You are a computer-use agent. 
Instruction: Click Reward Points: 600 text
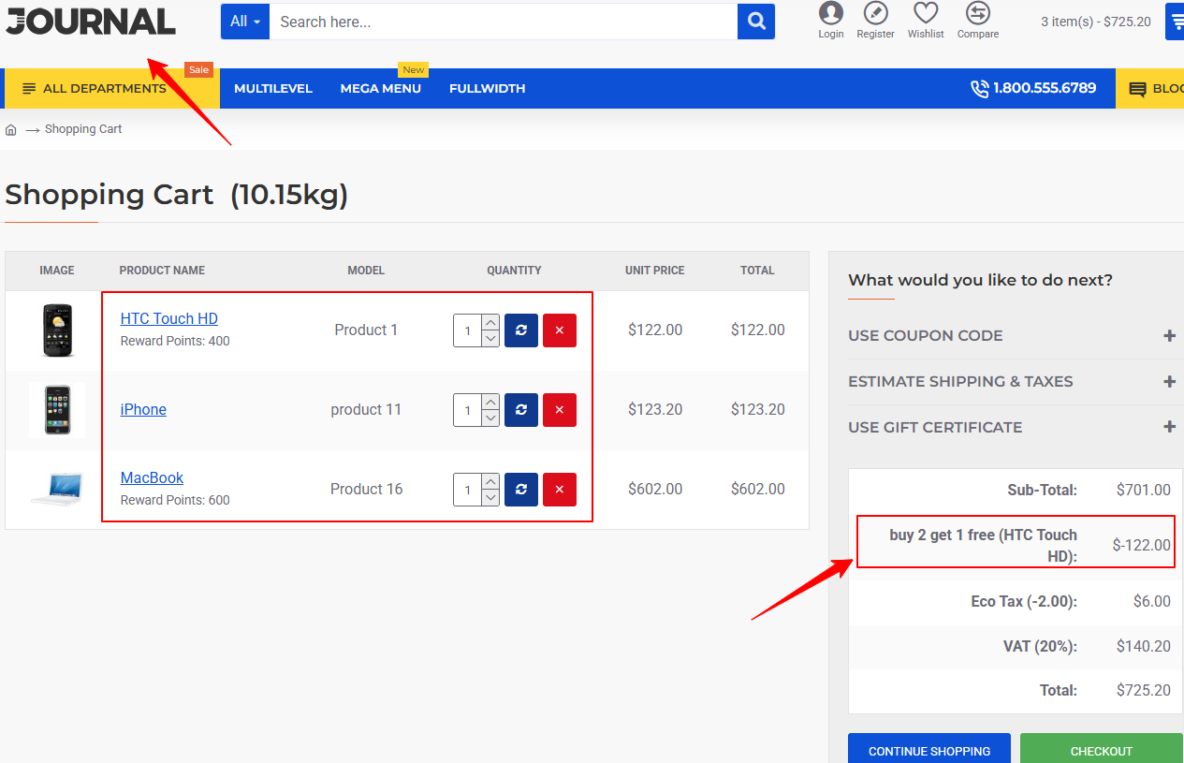coord(175,501)
